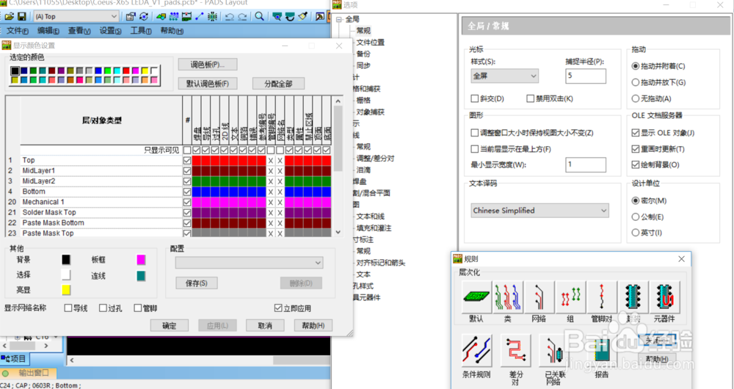Open the 编辑(E) menu
The image size is (734, 389).
click(x=48, y=31)
